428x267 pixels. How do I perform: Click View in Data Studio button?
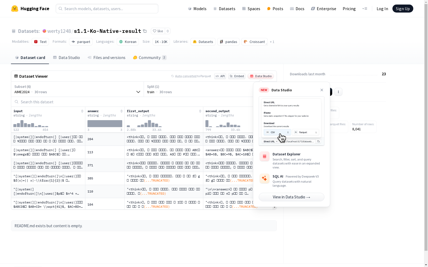pyautogui.click(x=292, y=197)
